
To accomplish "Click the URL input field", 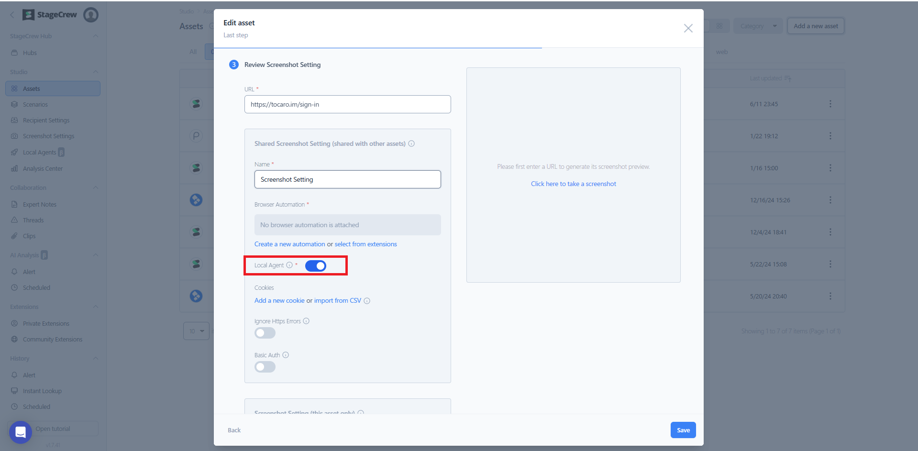I will 347,105.
